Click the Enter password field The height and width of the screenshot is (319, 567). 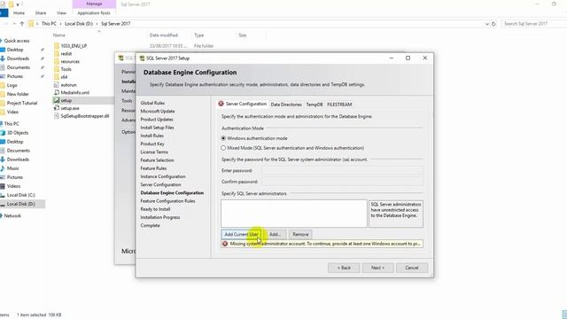tap(342, 170)
